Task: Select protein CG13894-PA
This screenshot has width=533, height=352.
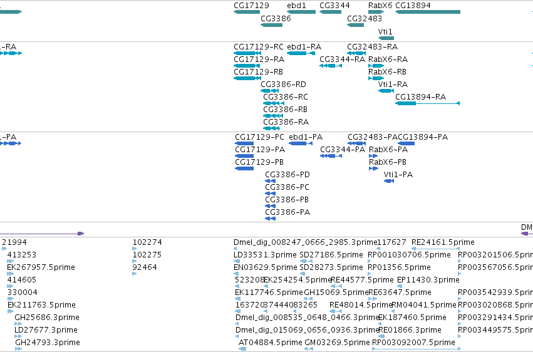Action: coord(406,143)
